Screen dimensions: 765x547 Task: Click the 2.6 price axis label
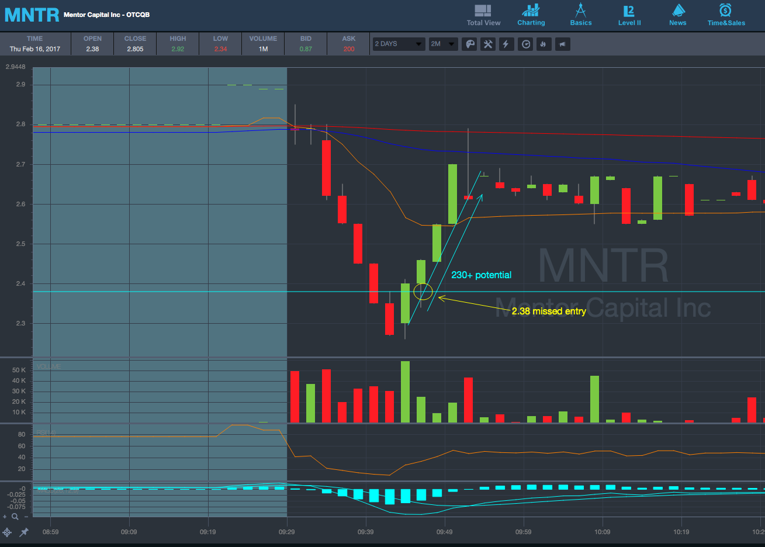coord(21,204)
